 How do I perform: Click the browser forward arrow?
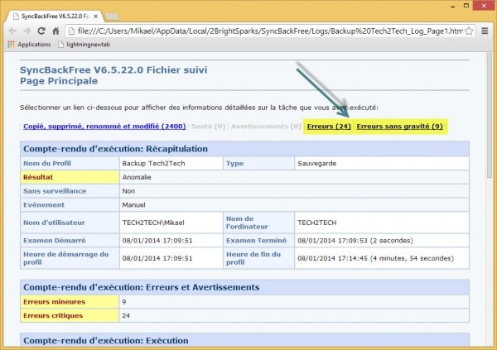[x=27, y=31]
